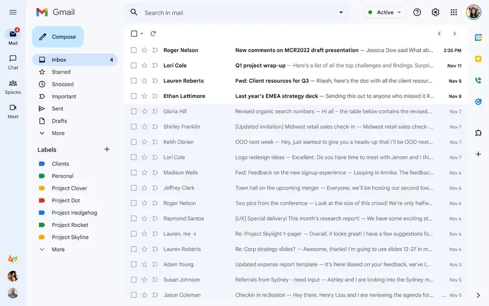Open Chat in the left rail

[x=13, y=62]
